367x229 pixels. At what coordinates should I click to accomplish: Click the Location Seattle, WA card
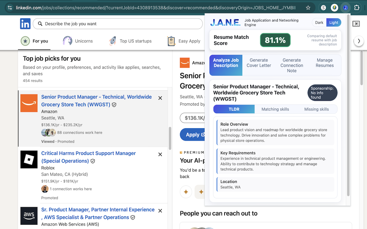276,184
